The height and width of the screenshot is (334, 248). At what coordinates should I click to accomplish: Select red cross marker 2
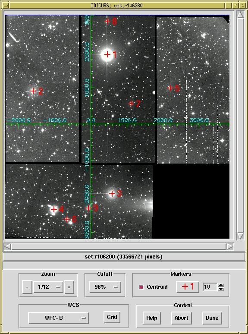click(x=33, y=91)
